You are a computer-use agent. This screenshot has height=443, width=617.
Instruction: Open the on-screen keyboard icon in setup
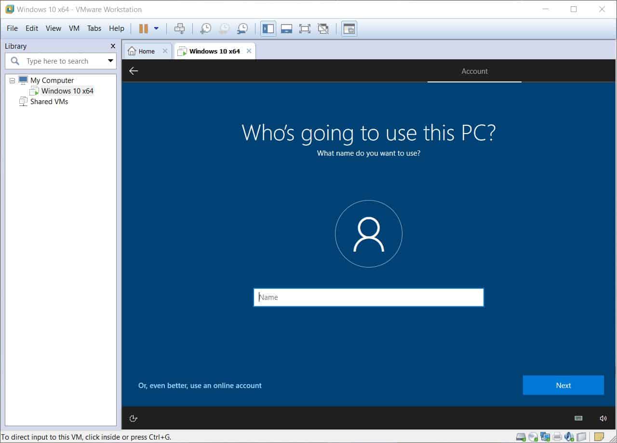pyautogui.click(x=578, y=418)
